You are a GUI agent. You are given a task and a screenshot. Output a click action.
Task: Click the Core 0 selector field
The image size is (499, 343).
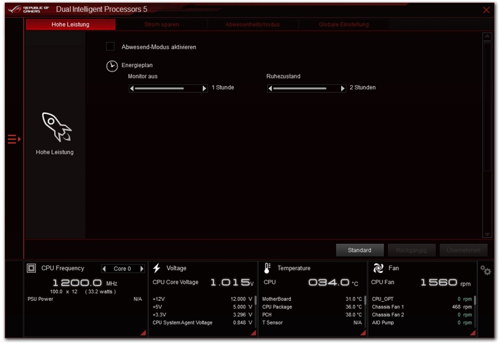coord(123,269)
